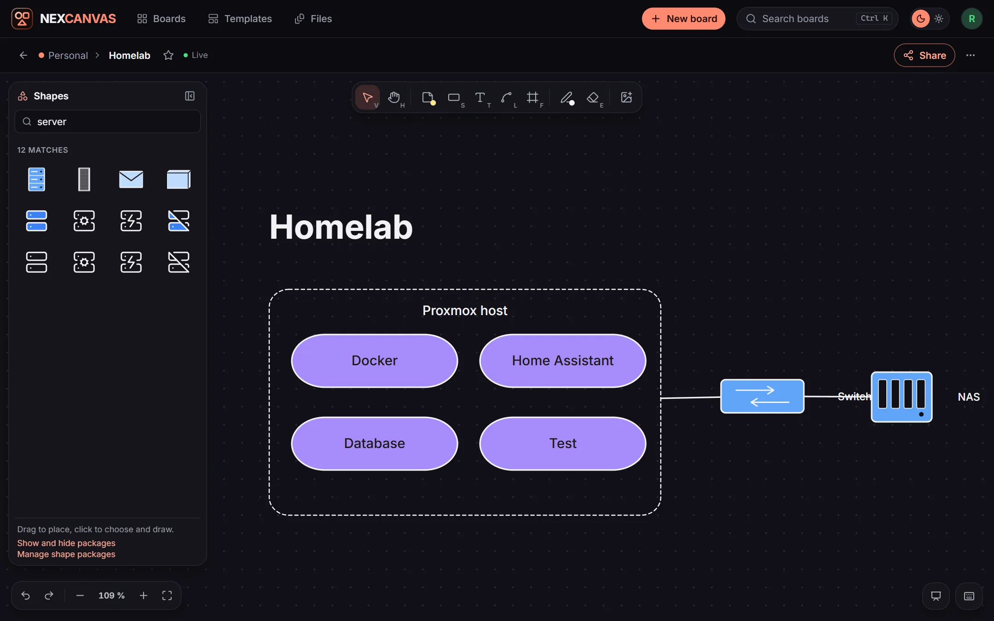The height and width of the screenshot is (621, 994).
Task: Select the eraser tool
Action: point(593,98)
